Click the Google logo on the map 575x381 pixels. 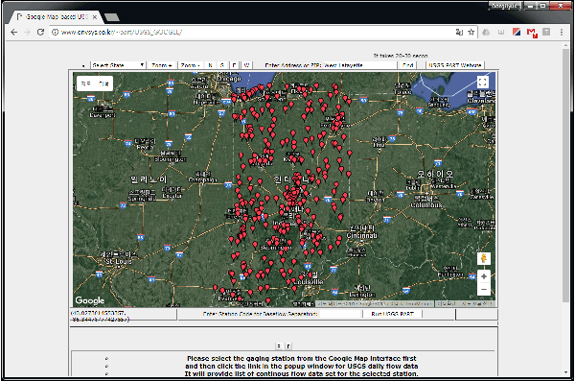click(90, 300)
